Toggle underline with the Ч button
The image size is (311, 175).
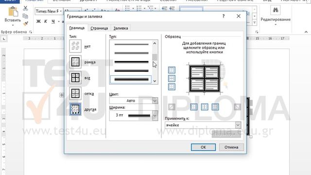tap(53, 21)
